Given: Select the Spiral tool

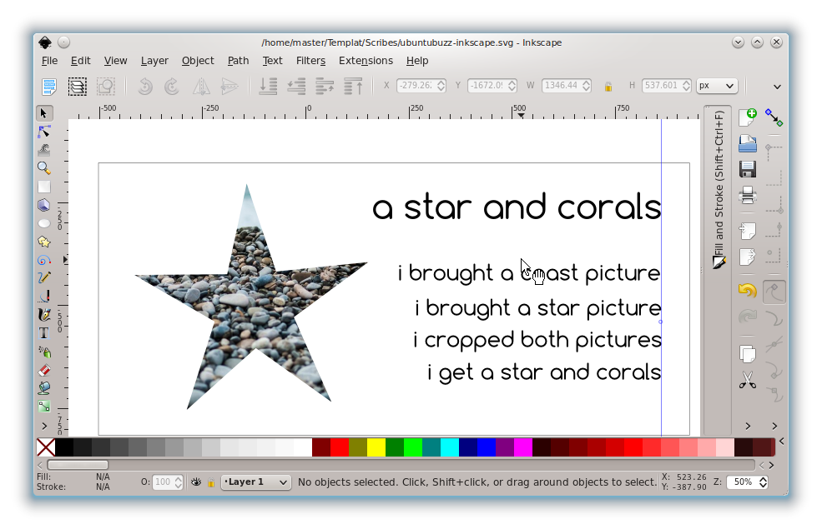Looking at the screenshot, I should [44, 259].
